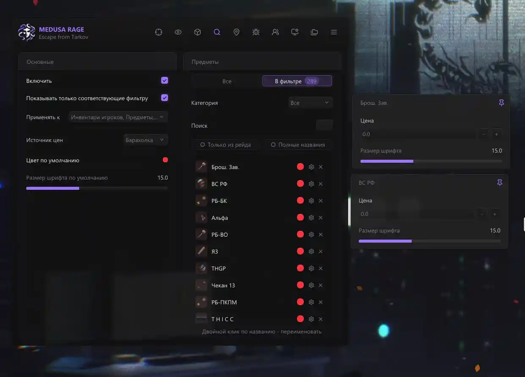Open the Применять к dropdown
Viewport: 525px width, 377px height.
pyautogui.click(x=118, y=117)
